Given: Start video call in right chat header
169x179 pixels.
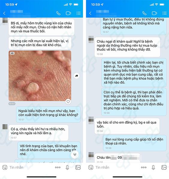Looking at the screenshot, I should coord(154,13).
